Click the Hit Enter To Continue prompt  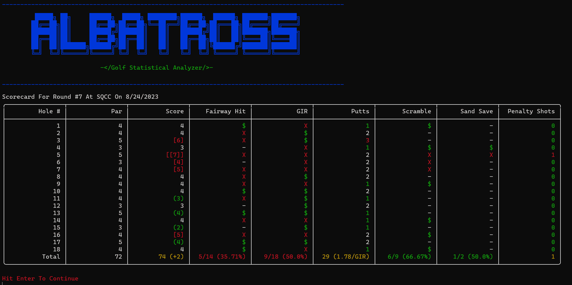(x=40, y=278)
